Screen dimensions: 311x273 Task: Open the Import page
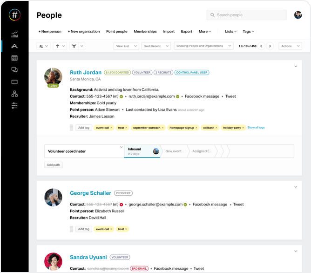coord(169,32)
